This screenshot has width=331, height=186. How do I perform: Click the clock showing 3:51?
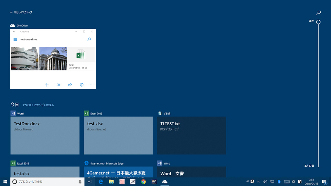point(312,180)
